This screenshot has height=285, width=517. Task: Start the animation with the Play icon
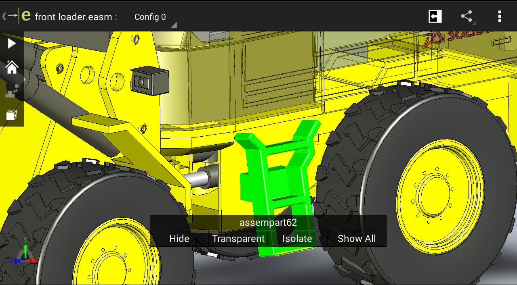pos(11,44)
